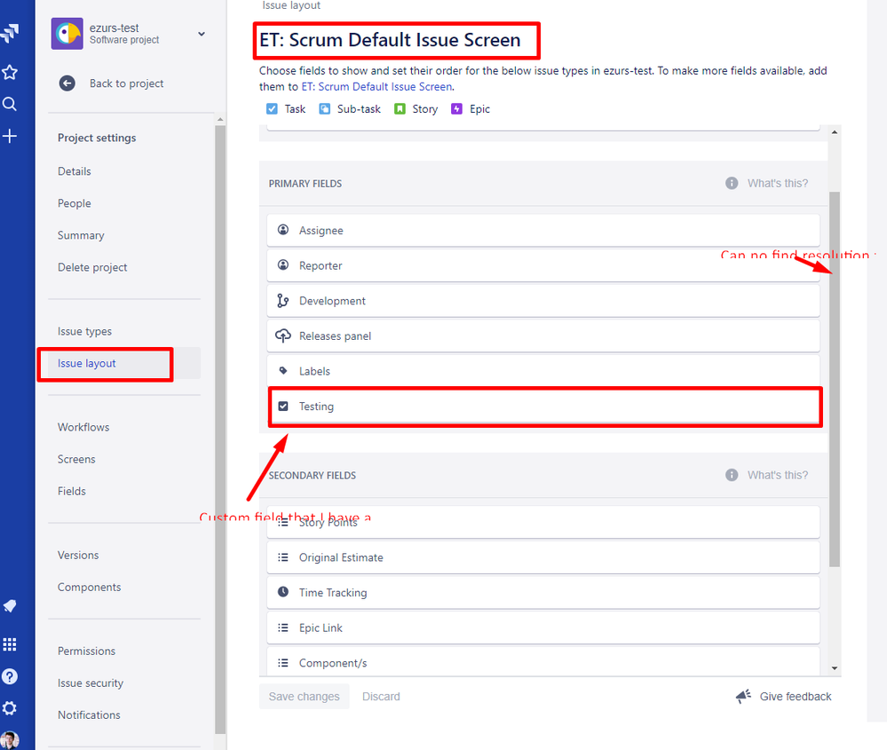Open People in project settings
The image size is (887, 750).
(74, 203)
